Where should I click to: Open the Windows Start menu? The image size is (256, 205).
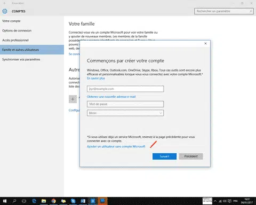point(5,201)
